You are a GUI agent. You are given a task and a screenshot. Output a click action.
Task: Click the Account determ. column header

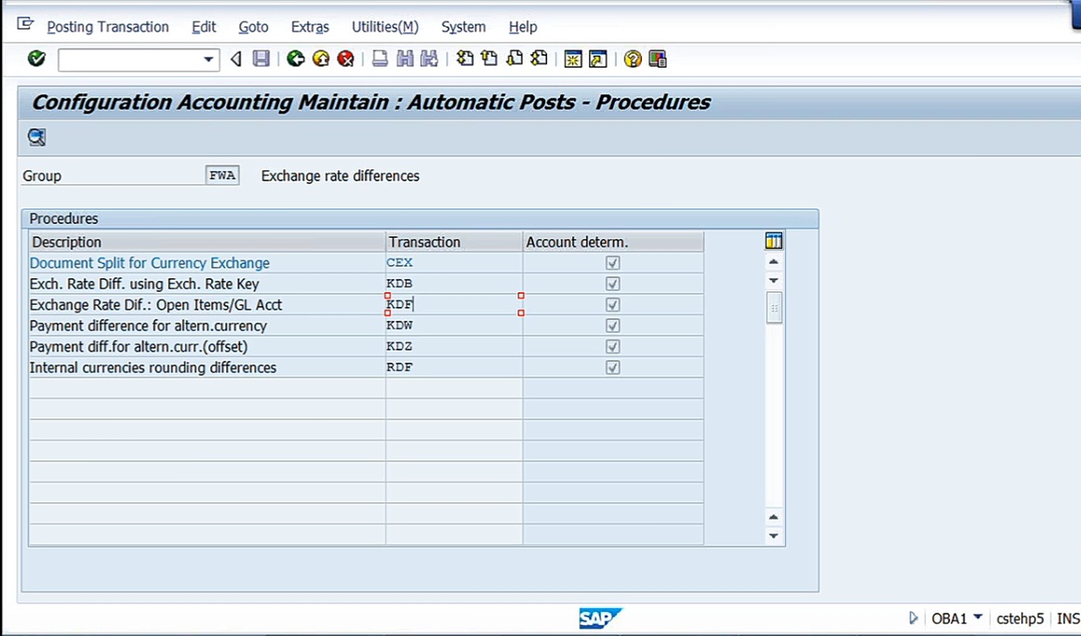[613, 242]
